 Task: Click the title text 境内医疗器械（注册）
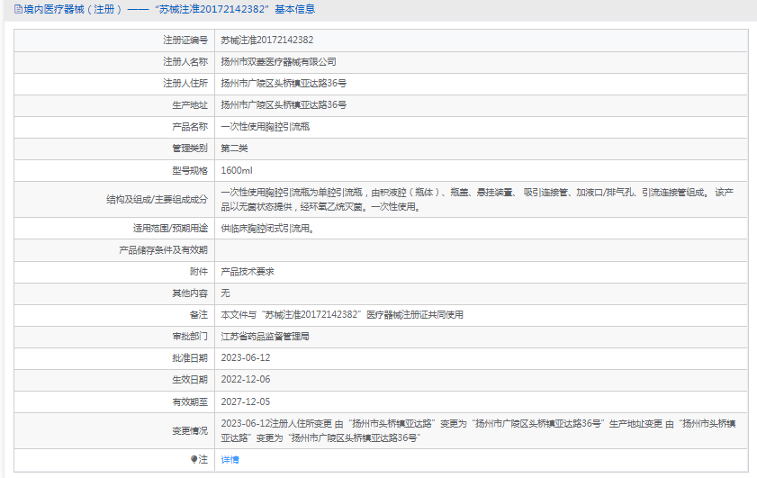click(73, 9)
